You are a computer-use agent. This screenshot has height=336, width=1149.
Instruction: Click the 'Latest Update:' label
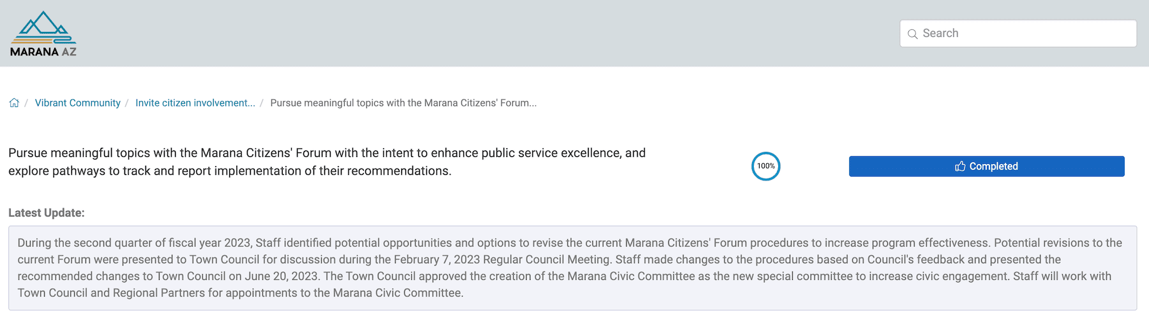46,213
